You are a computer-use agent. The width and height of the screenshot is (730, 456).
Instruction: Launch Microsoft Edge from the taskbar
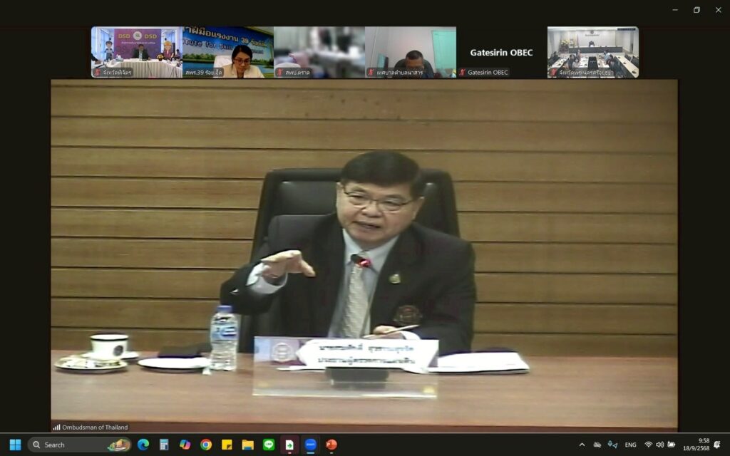pos(143,445)
